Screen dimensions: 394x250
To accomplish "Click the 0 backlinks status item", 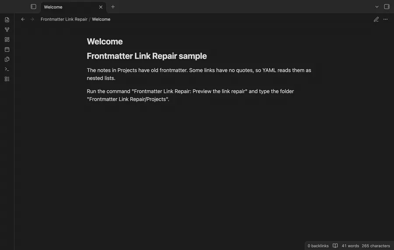I will pos(318,246).
